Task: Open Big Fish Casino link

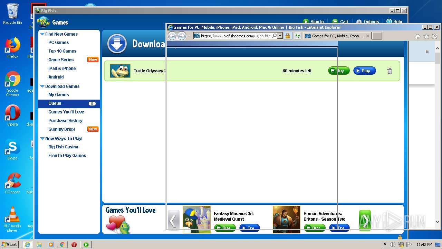Action: pyautogui.click(x=64, y=147)
